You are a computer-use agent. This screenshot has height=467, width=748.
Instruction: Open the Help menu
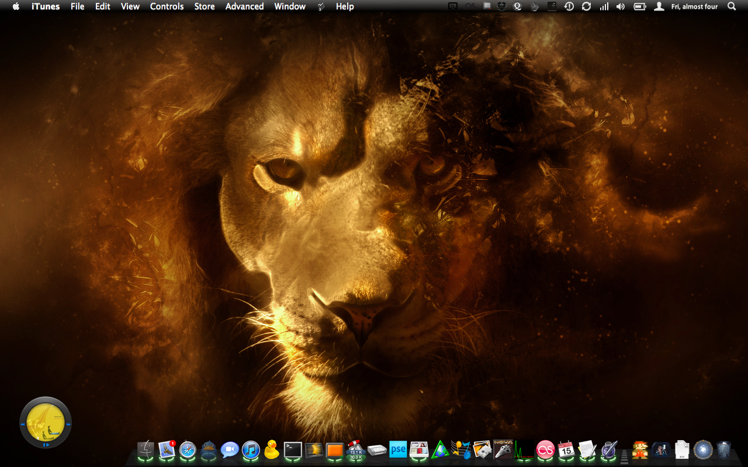click(345, 6)
